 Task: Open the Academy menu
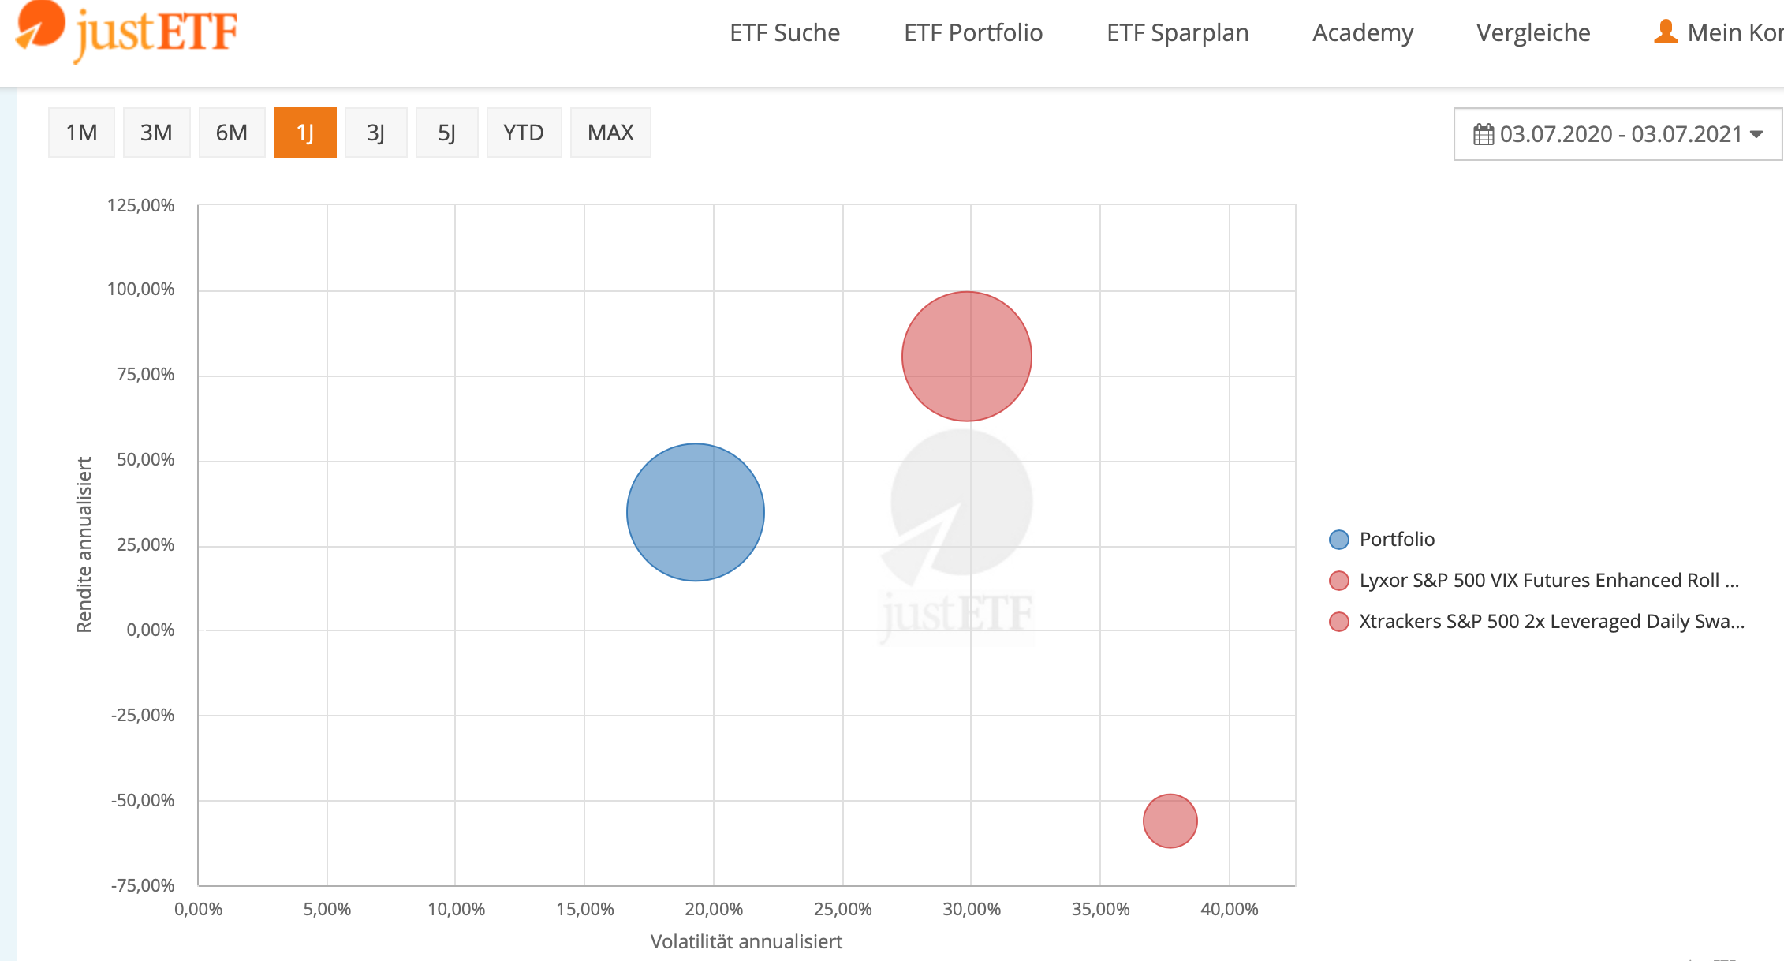[1363, 33]
